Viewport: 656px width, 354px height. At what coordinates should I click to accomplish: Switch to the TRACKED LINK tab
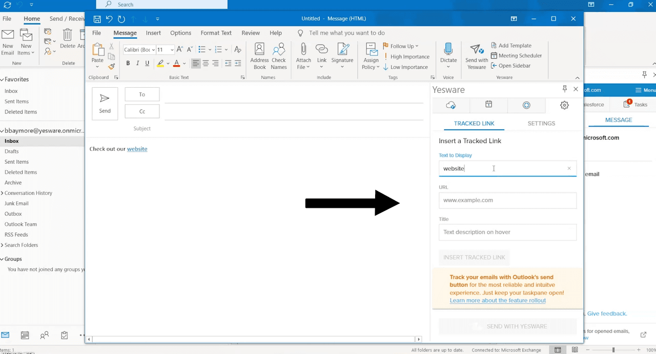click(474, 124)
